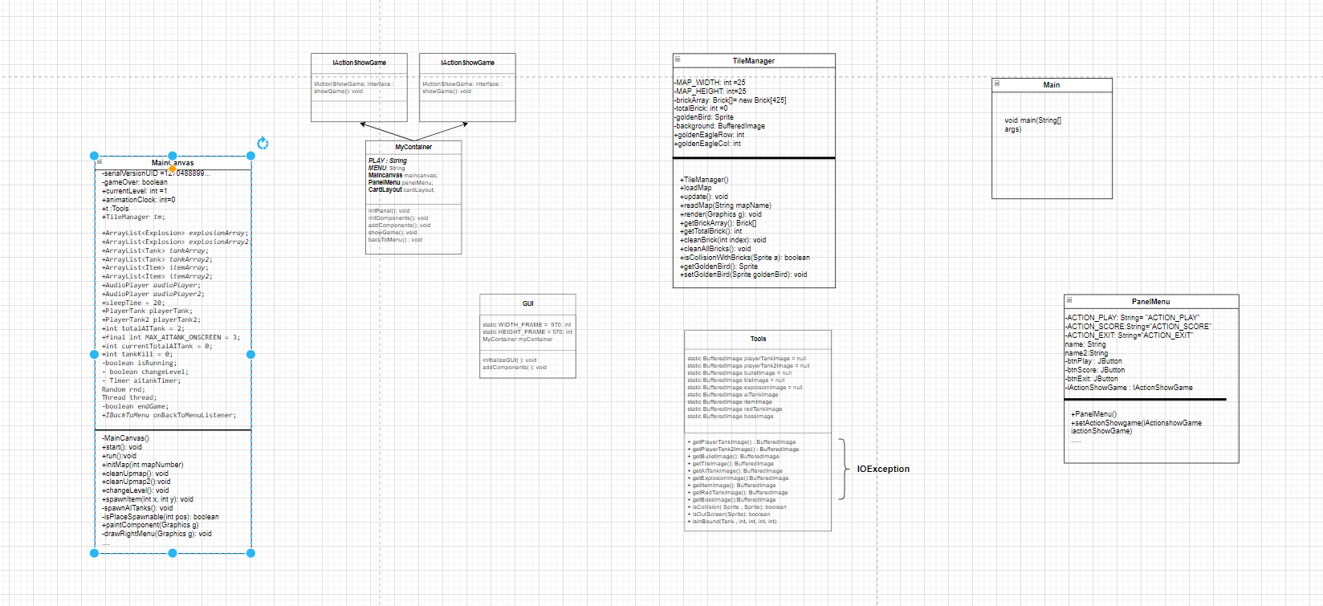
Task: Select the MainCanvas class title
Action: [x=173, y=163]
